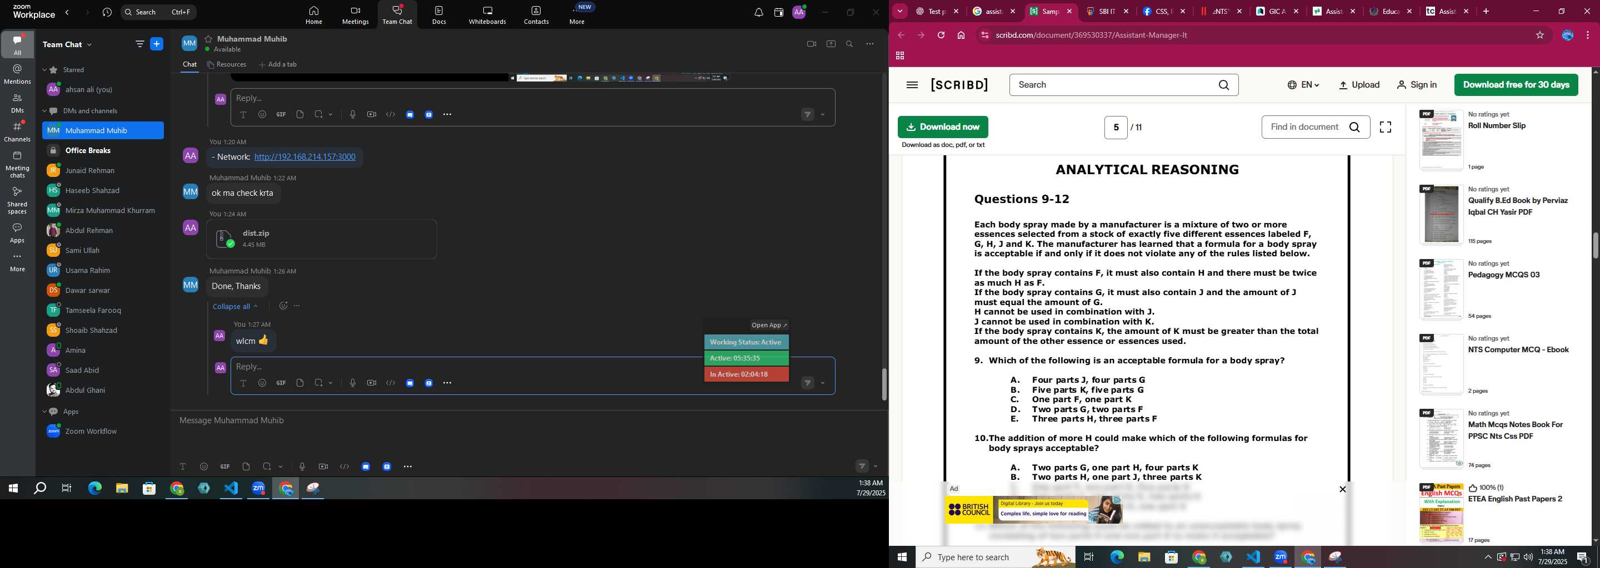The height and width of the screenshot is (568, 1600).
Task: Reload the Scribd page in Chrome
Action: [x=941, y=35]
